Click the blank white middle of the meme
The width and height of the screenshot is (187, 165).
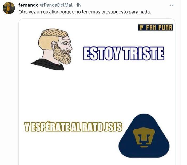97,93
